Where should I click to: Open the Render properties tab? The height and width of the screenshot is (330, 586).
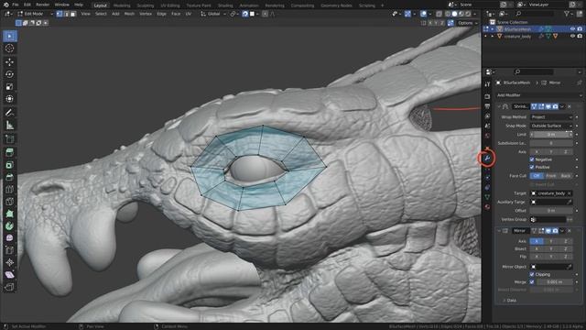pos(487,96)
